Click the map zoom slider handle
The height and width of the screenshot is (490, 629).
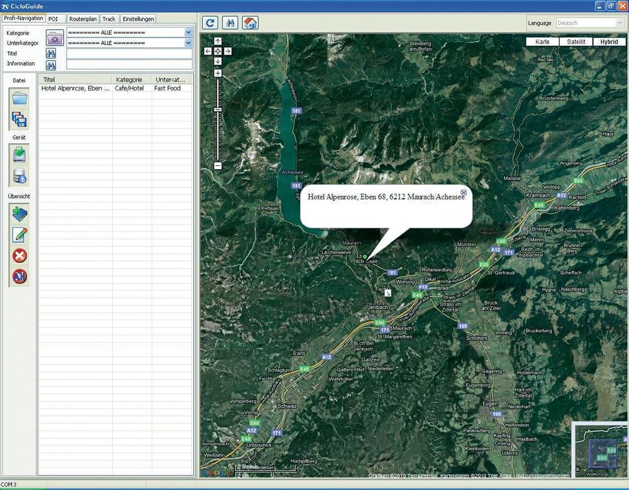pyautogui.click(x=218, y=109)
